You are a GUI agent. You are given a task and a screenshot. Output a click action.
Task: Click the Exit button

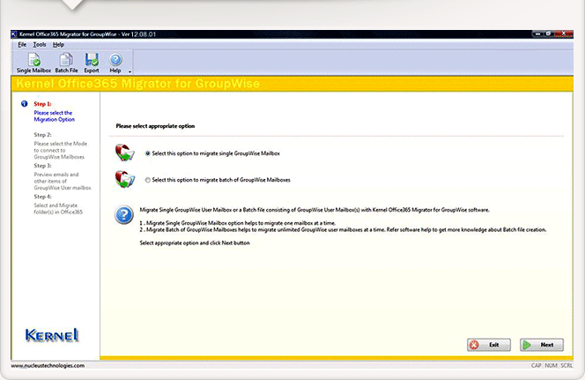[489, 345]
